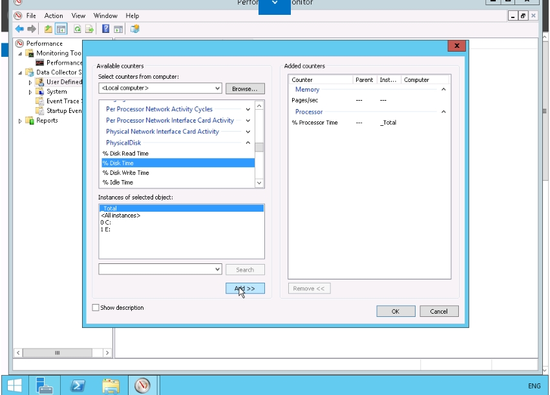Click the Add >> button
The image size is (550, 395).
[245, 289]
